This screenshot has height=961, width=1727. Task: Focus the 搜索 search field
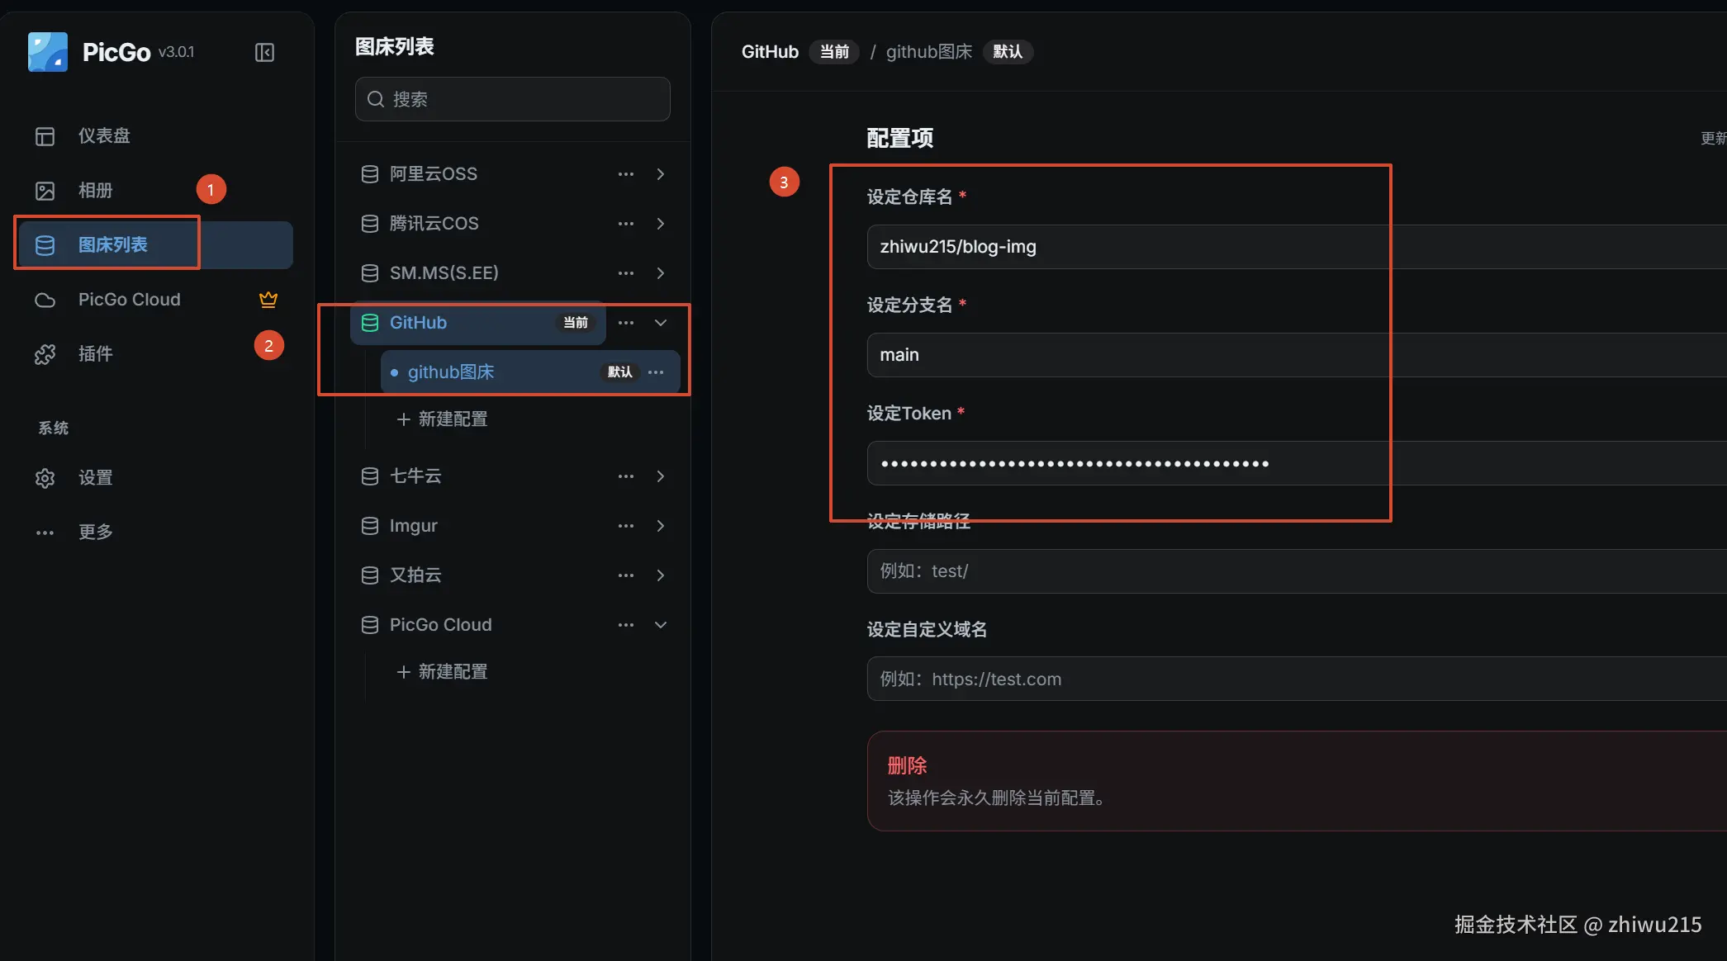[x=512, y=99]
